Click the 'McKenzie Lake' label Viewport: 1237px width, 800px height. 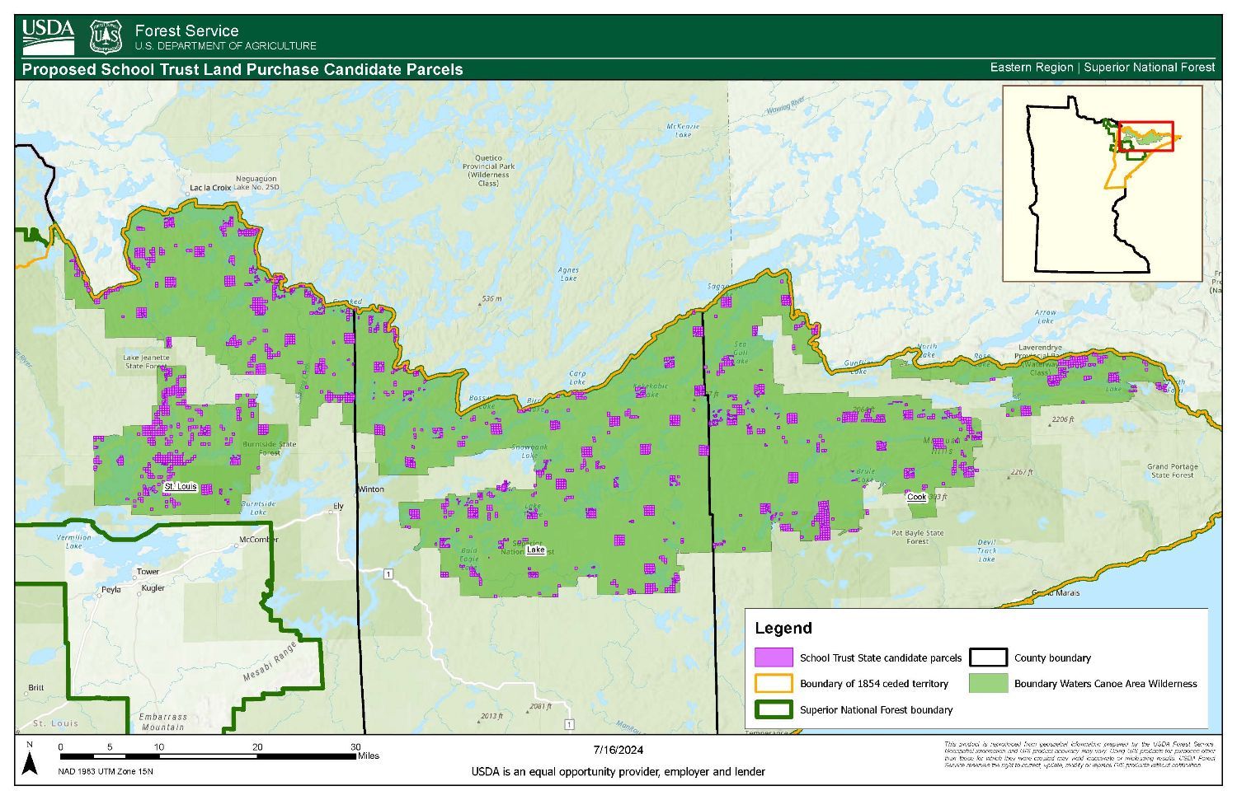point(683,130)
